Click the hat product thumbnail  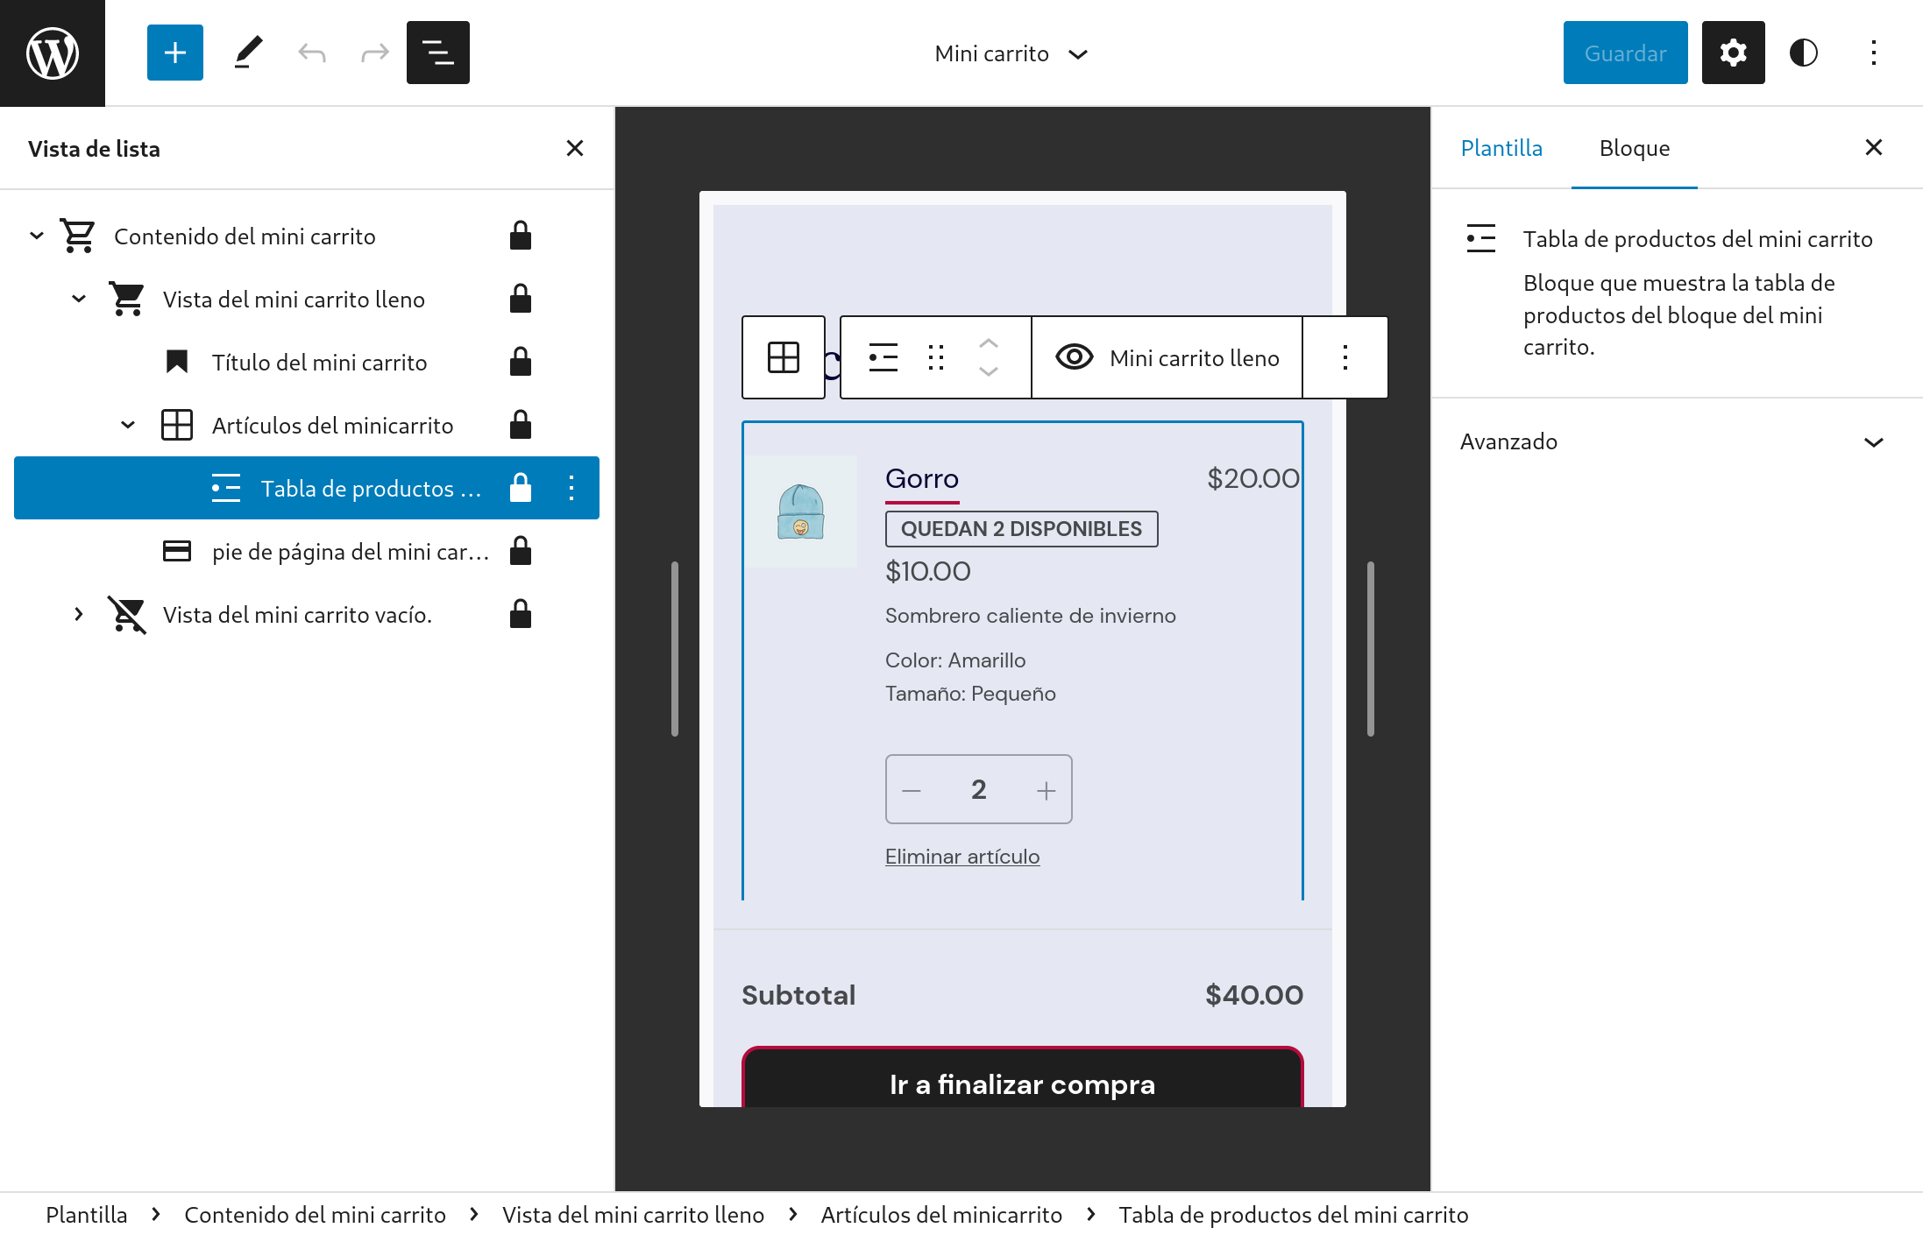click(801, 512)
